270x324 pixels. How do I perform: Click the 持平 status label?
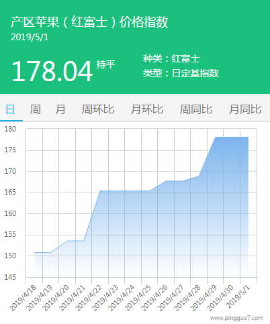105,64
